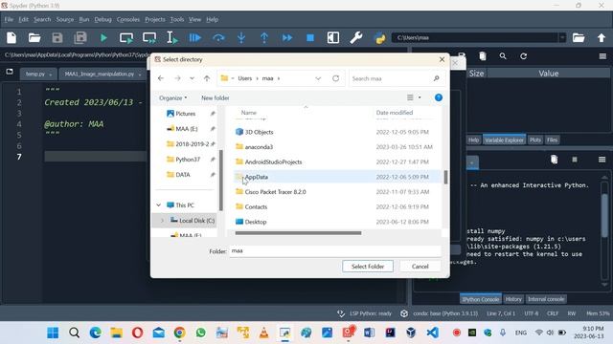Create a new file in Spyder toolbar
Image resolution: width=613 pixels, height=344 pixels.
pos(11,38)
